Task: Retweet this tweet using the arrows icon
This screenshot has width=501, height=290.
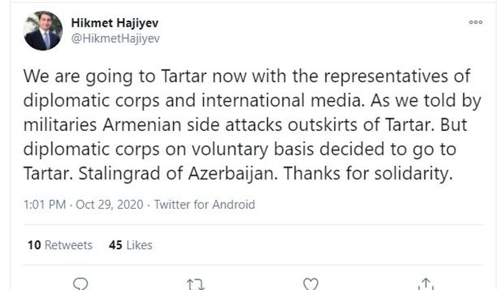Action: coord(196,283)
